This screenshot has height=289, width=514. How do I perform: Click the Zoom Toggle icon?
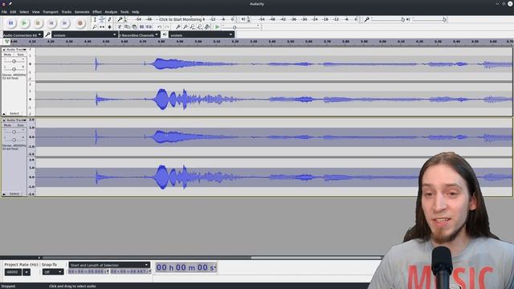click(207, 26)
